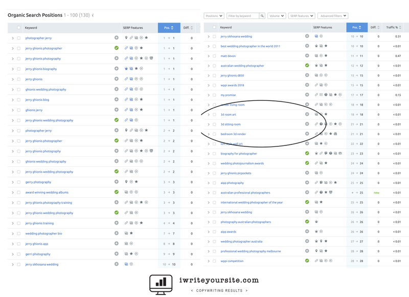The height and width of the screenshot is (297, 409).
Task: Expand the jerry ghionis biography row chevron
Action: pos(12,69)
